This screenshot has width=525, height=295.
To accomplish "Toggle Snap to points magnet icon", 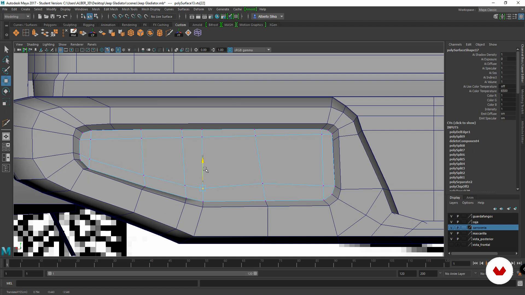I will (x=127, y=16).
